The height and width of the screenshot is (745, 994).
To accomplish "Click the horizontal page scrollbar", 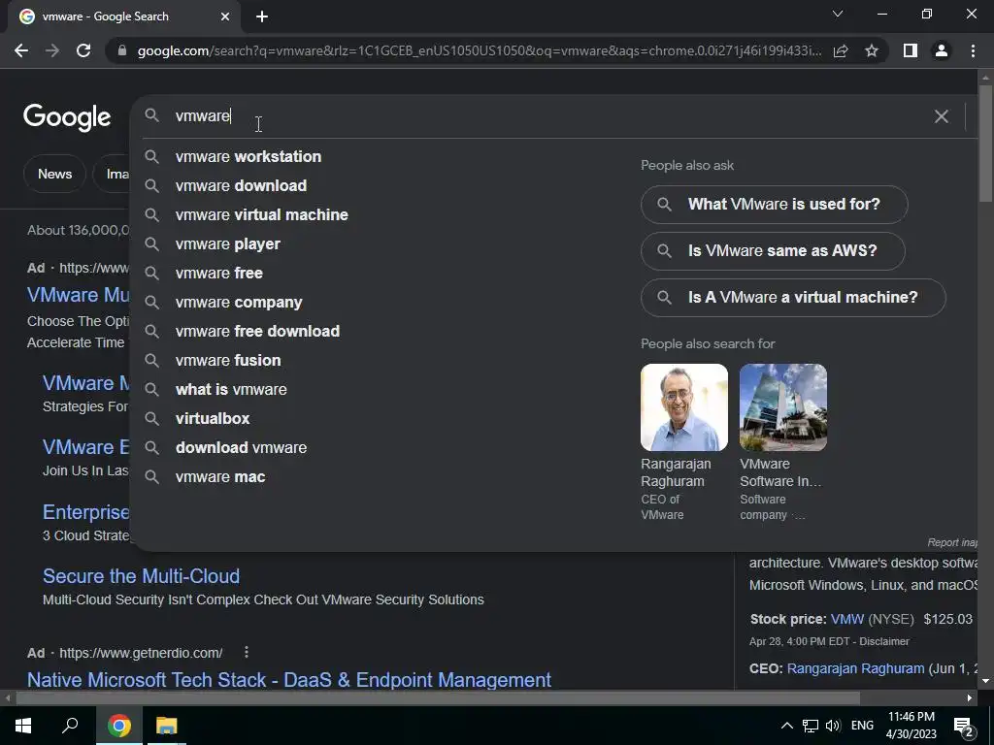I will click(438, 698).
